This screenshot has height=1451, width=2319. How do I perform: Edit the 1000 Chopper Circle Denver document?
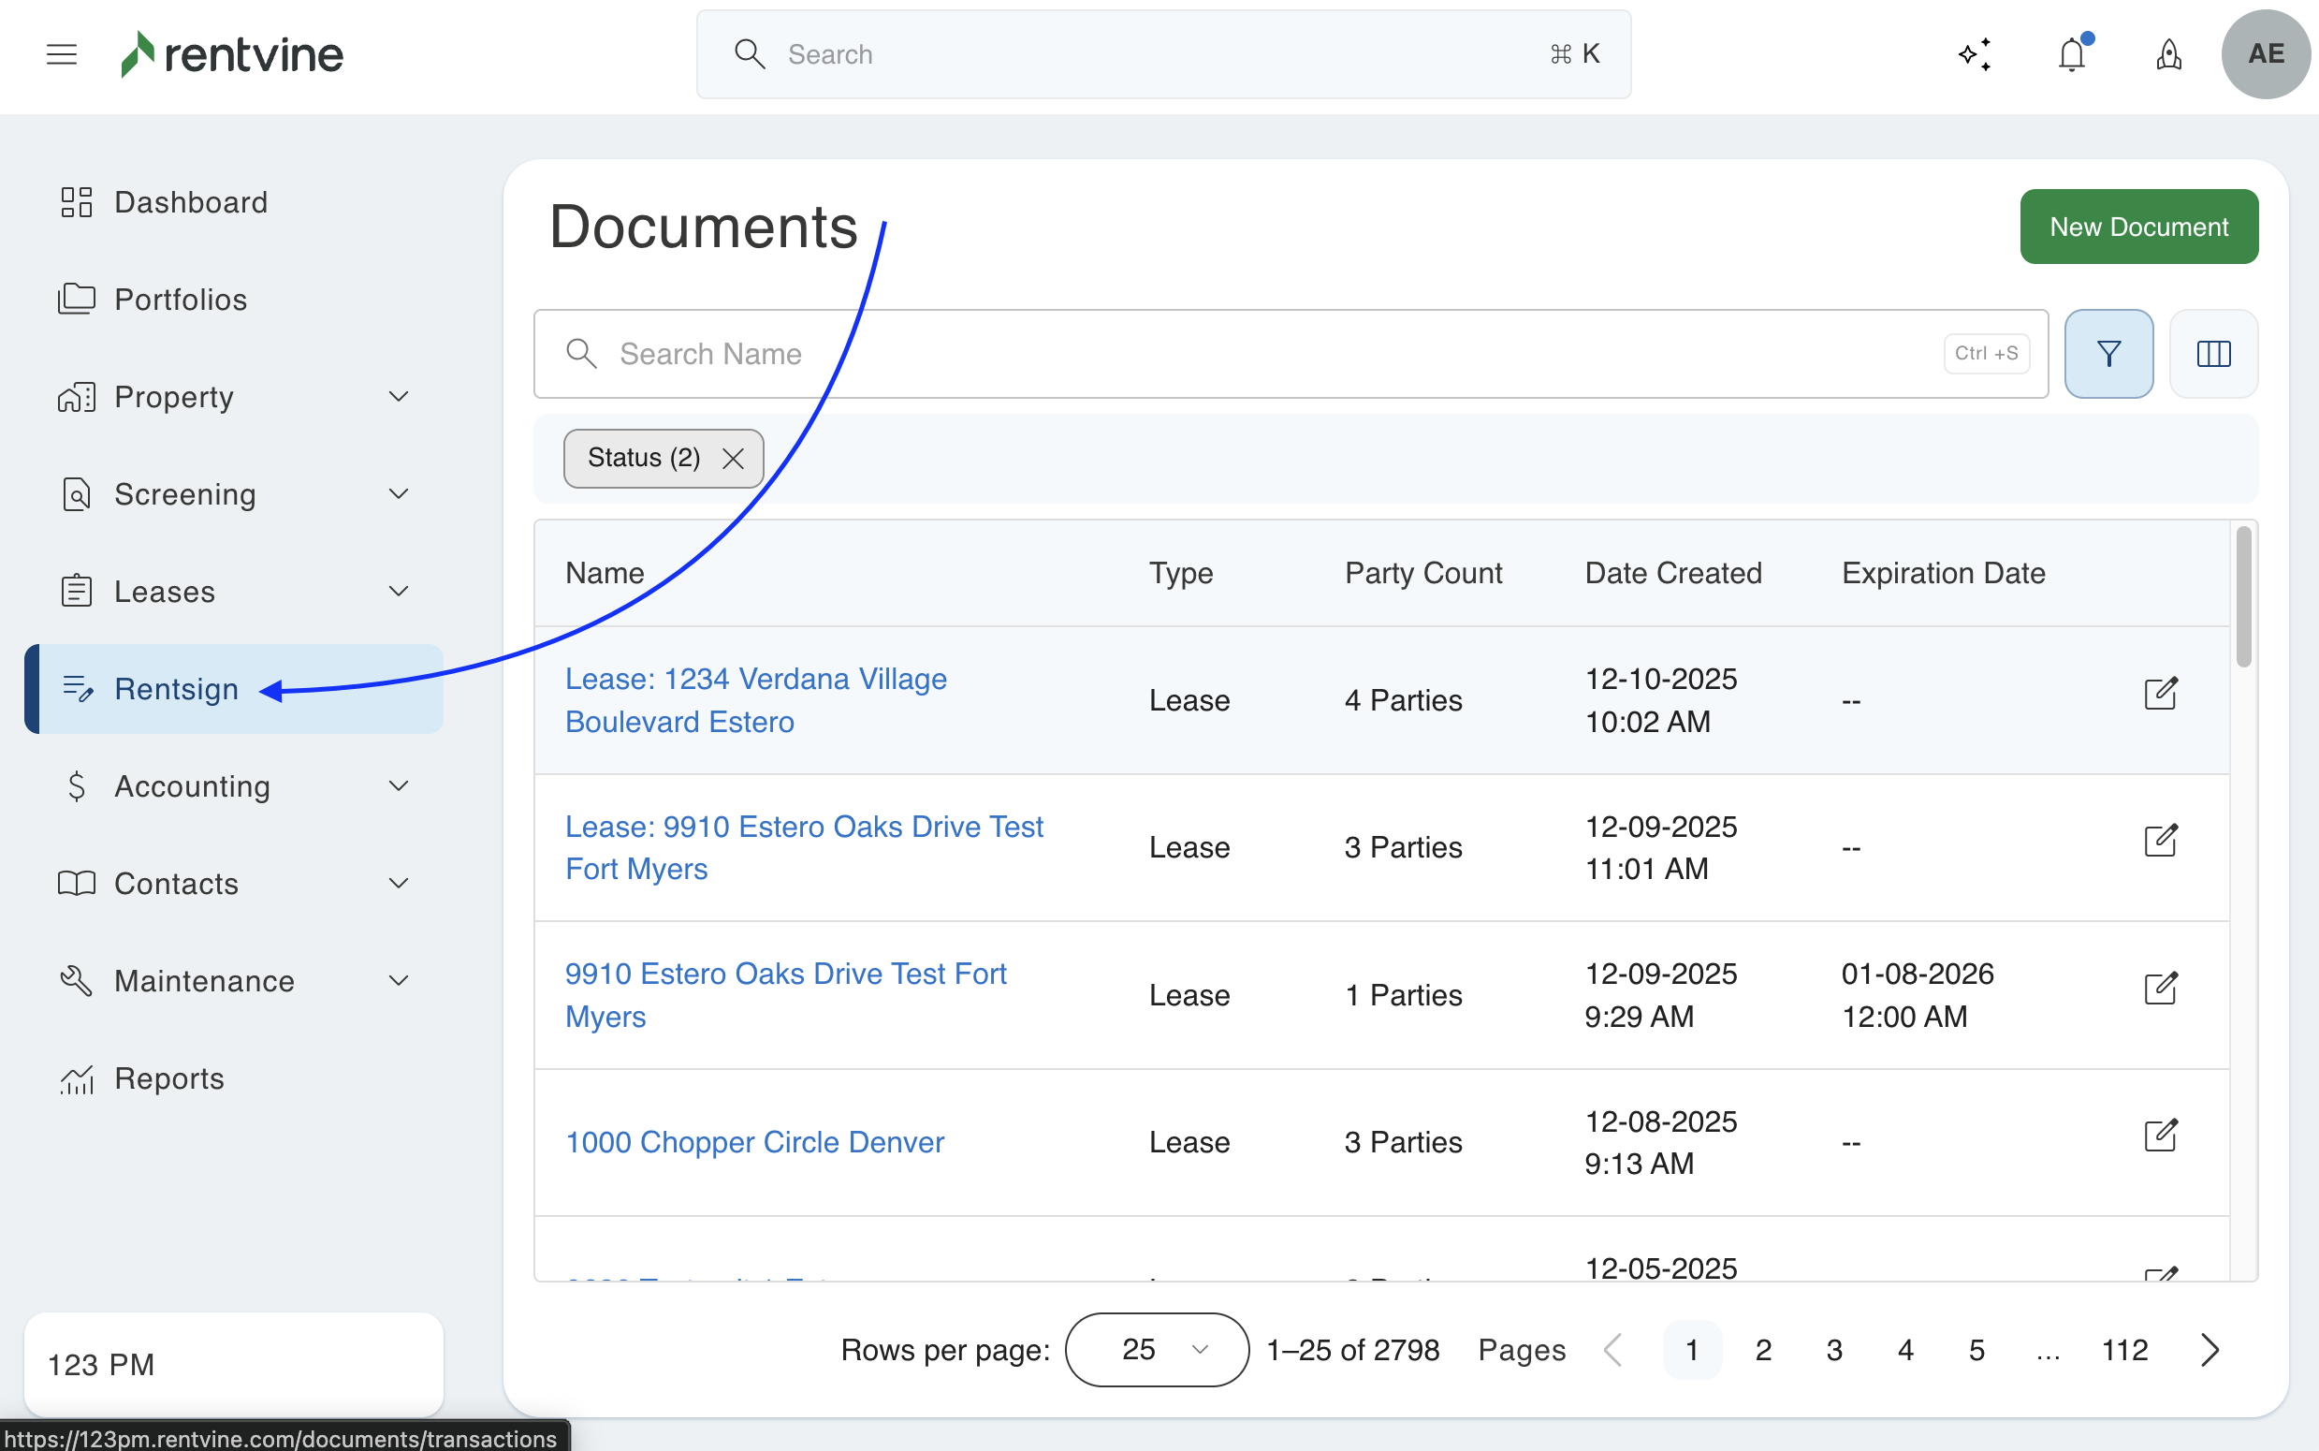pos(2160,1136)
